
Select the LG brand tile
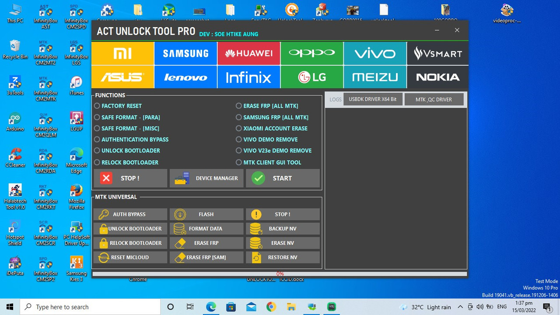[312, 77]
